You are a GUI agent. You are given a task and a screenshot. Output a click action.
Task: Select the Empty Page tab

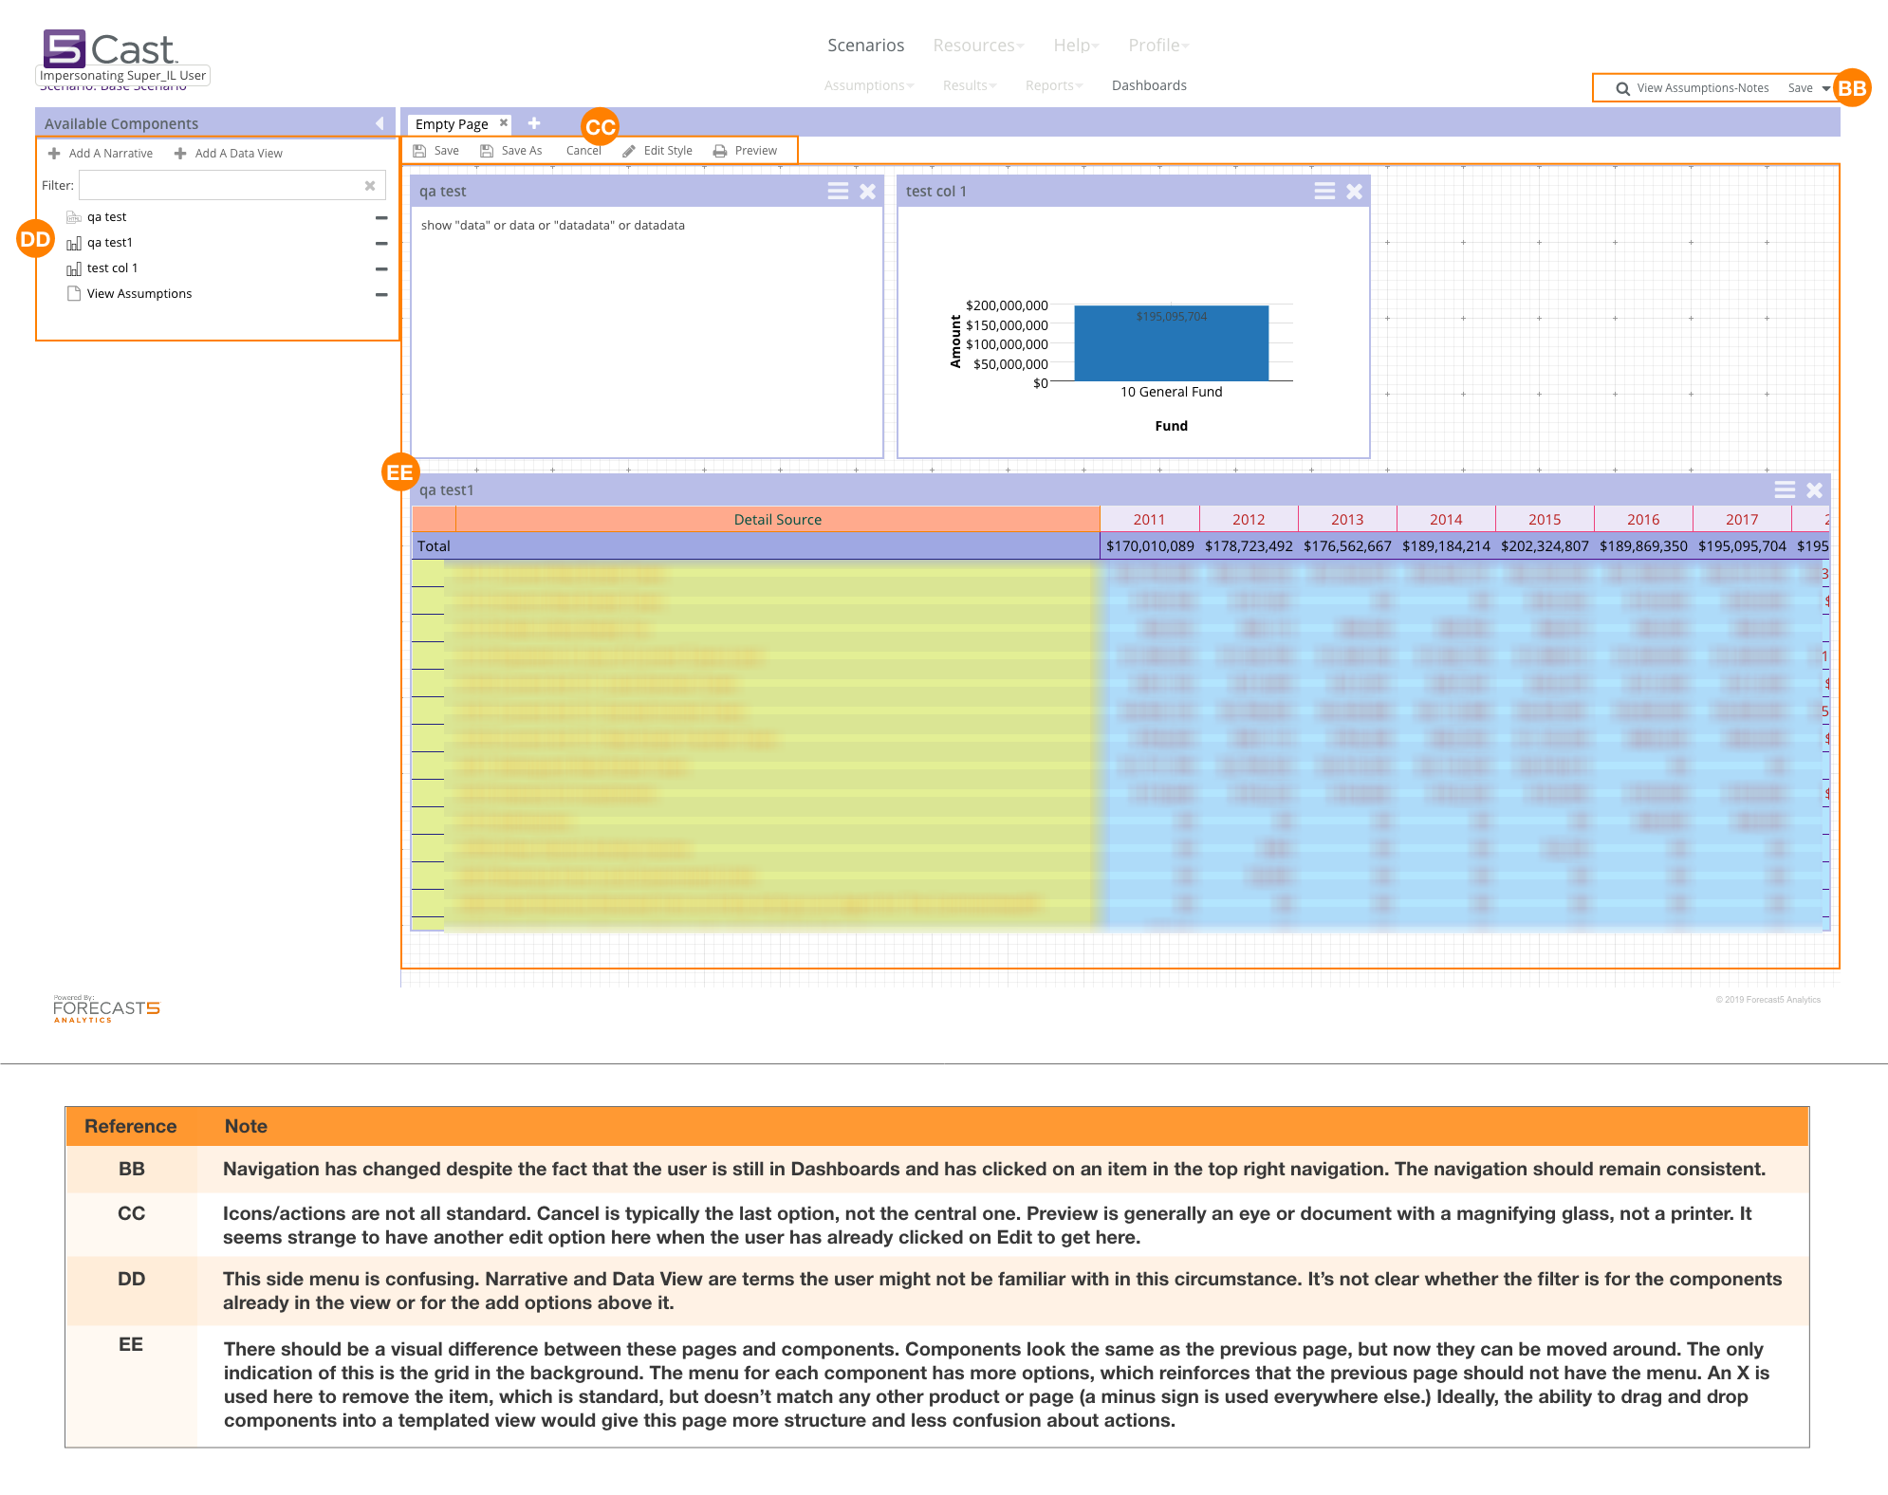tap(453, 123)
